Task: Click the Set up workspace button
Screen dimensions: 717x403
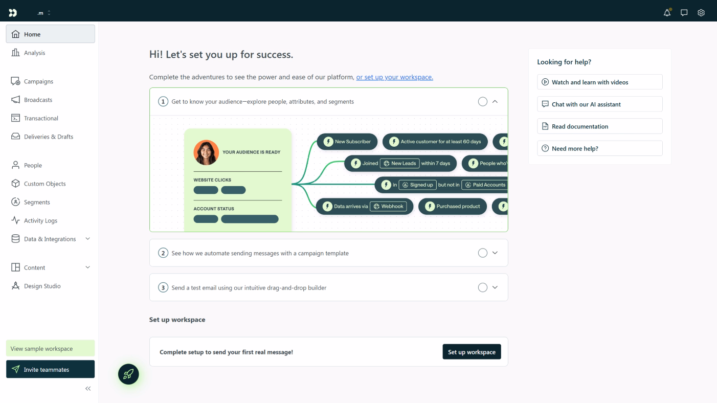Action: pyautogui.click(x=472, y=351)
